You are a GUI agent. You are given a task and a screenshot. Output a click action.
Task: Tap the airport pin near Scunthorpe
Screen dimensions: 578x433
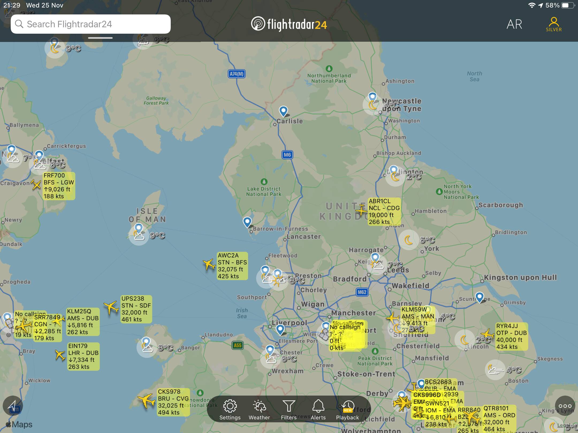479,297
